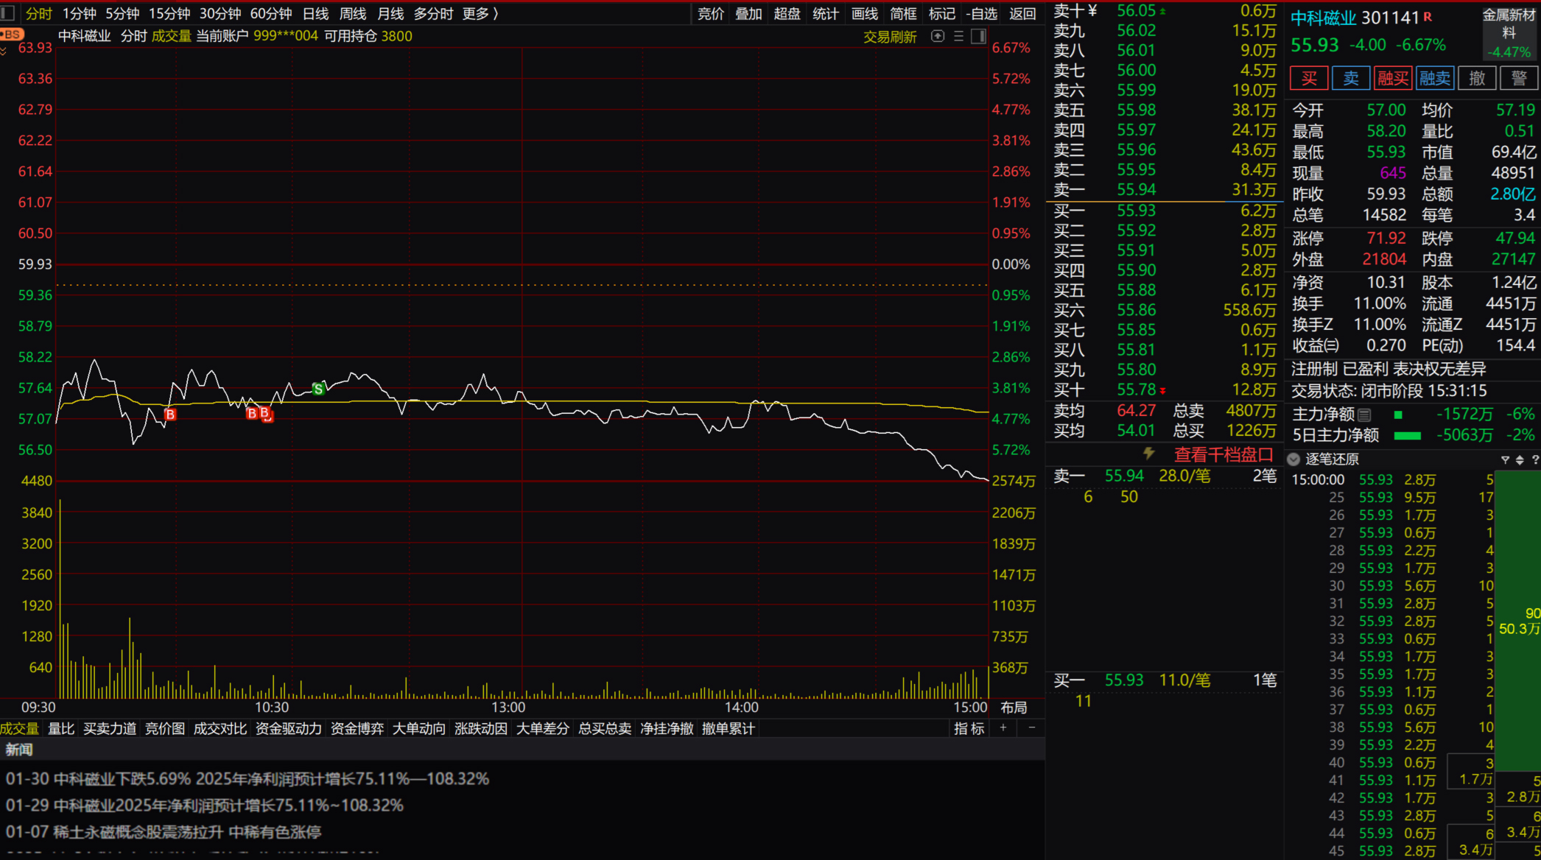Viewport: 1541px width, 860px height.
Task: Click the lightning bolt icon near 查看千档盘口
Action: click(x=1148, y=454)
